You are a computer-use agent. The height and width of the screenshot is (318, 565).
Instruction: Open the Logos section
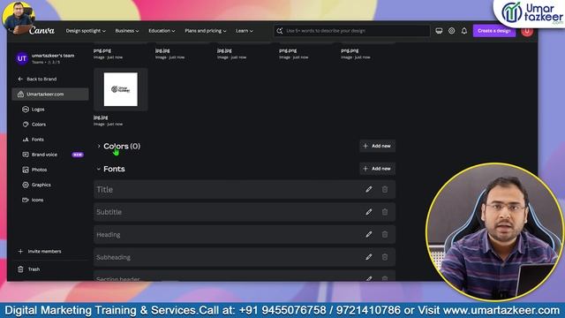(34, 110)
